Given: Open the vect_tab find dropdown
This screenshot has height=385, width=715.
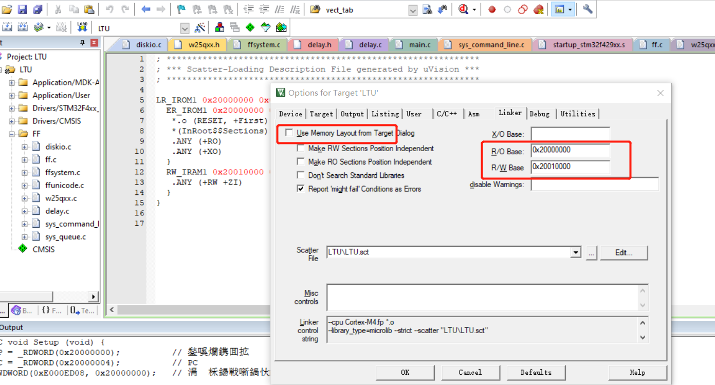Looking at the screenshot, I should [x=413, y=10].
